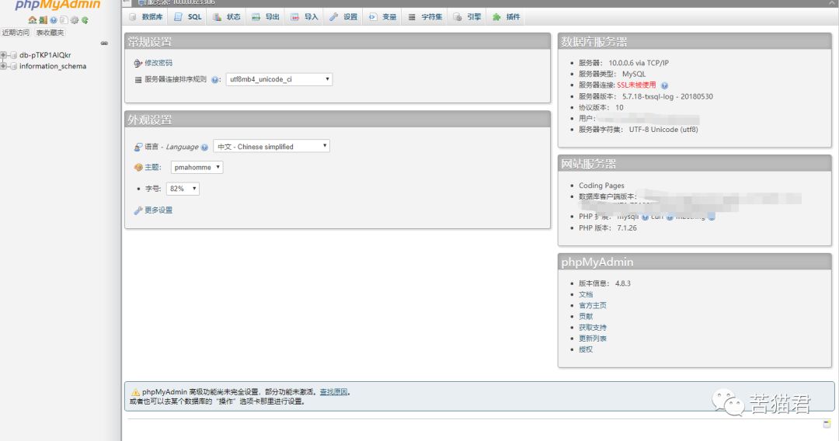The image size is (839, 441).
Task: Expand the information_schema tree node
Action: (x=4, y=66)
